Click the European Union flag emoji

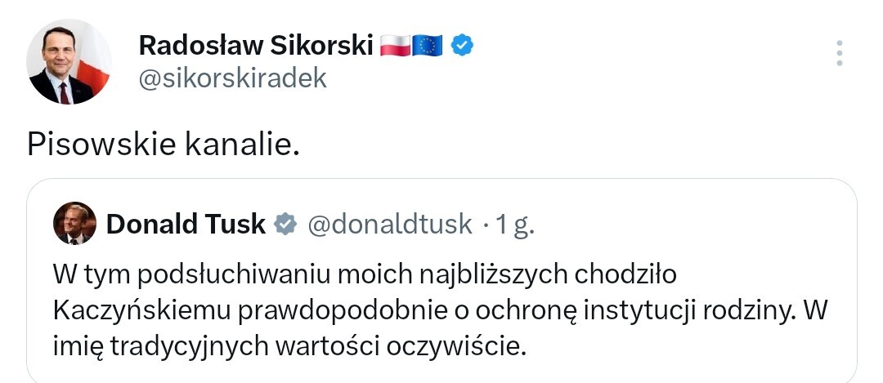click(x=426, y=46)
